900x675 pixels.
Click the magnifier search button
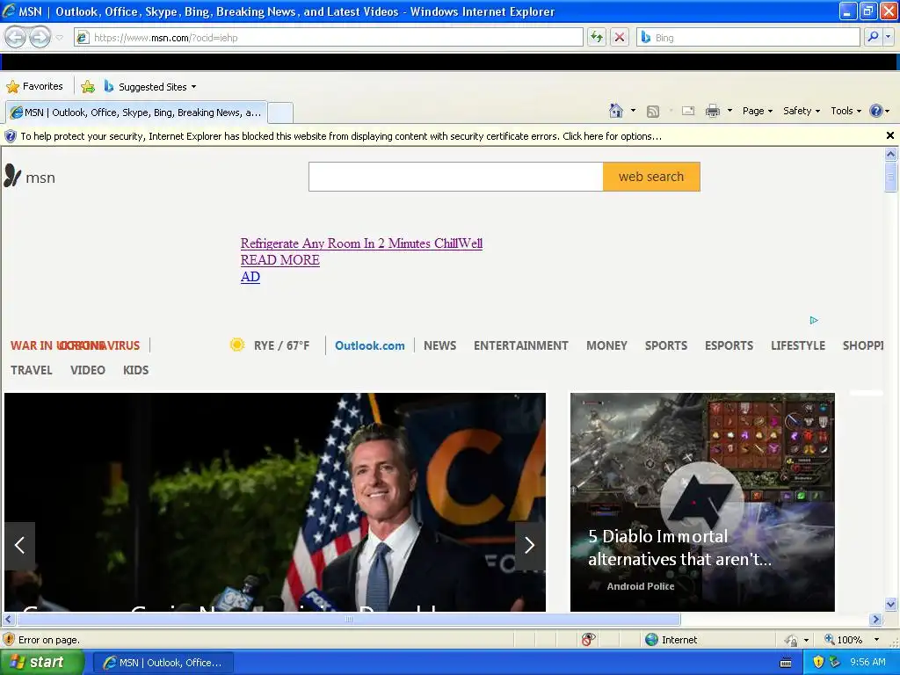click(x=873, y=37)
